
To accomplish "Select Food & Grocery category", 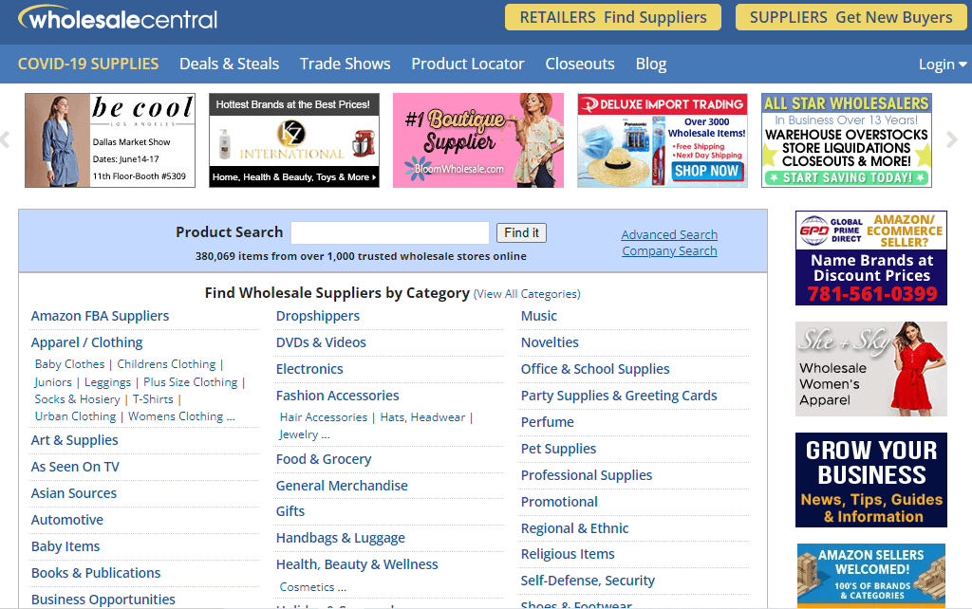I will pos(324,460).
